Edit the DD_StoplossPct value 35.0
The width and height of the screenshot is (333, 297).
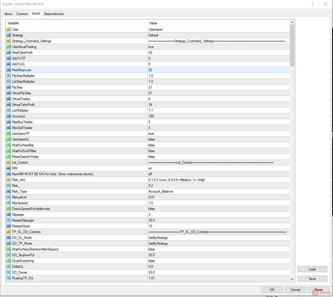click(x=218, y=255)
